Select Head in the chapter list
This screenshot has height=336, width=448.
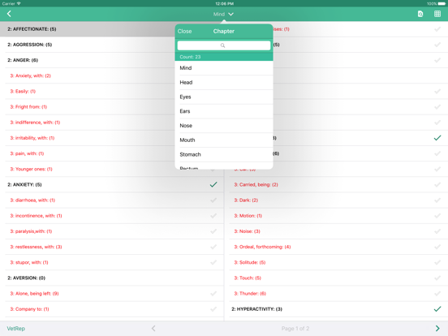click(224, 82)
